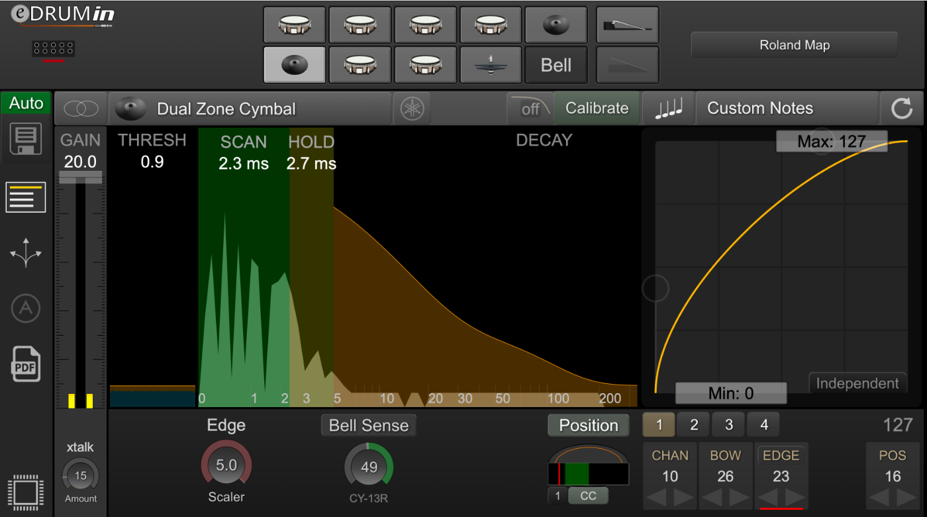Click the 127 velocity readout
927x517 pixels.
tap(898, 425)
